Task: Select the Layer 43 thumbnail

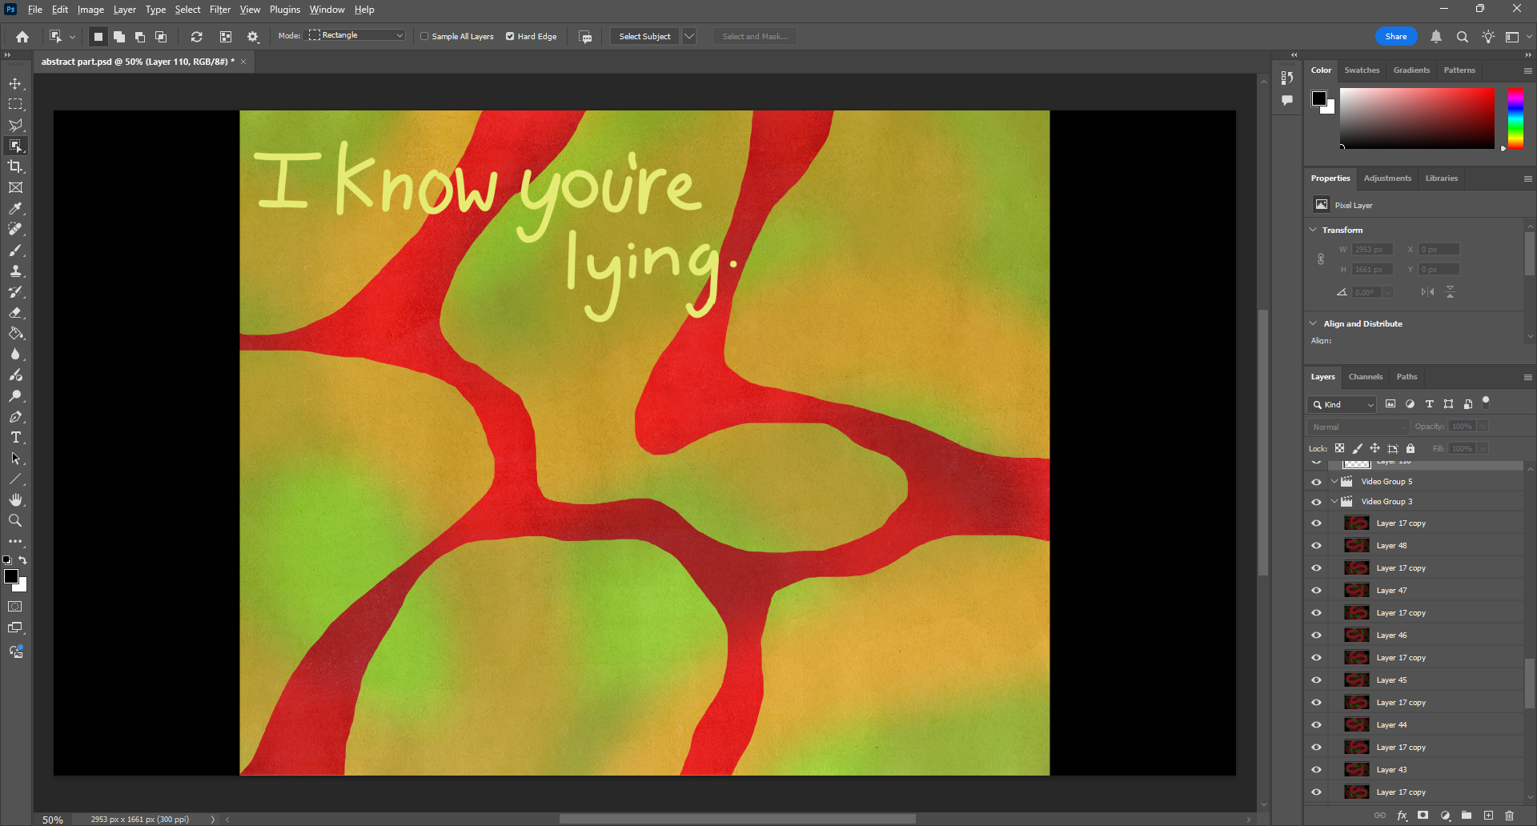Action: coord(1356,770)
